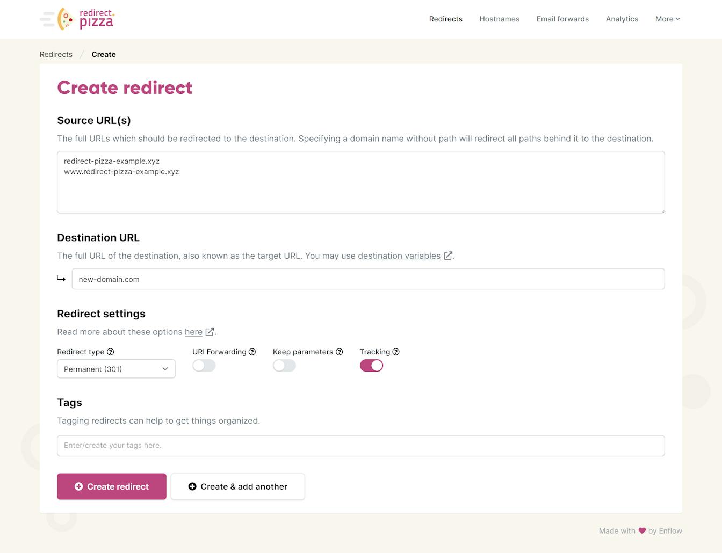Viewport: 722px width, 553px height.
Task: Click the arrow icon beside the destination field
Action: tap(62, 279)
